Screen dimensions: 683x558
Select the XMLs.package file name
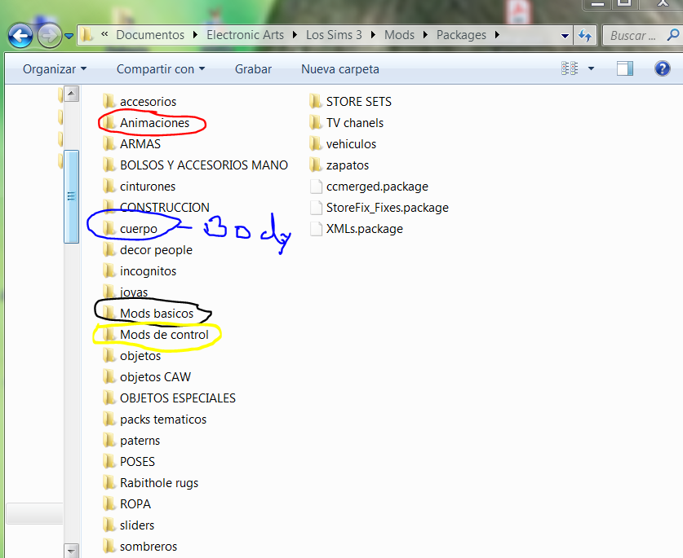(365, 228)
